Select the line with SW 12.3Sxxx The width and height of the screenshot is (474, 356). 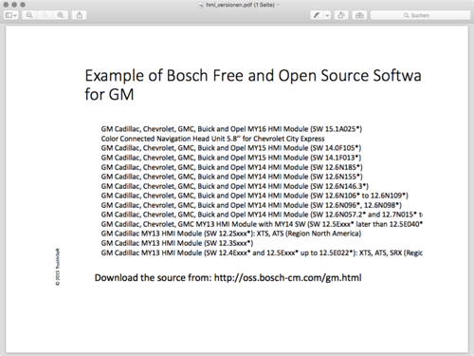click(177, 243)
